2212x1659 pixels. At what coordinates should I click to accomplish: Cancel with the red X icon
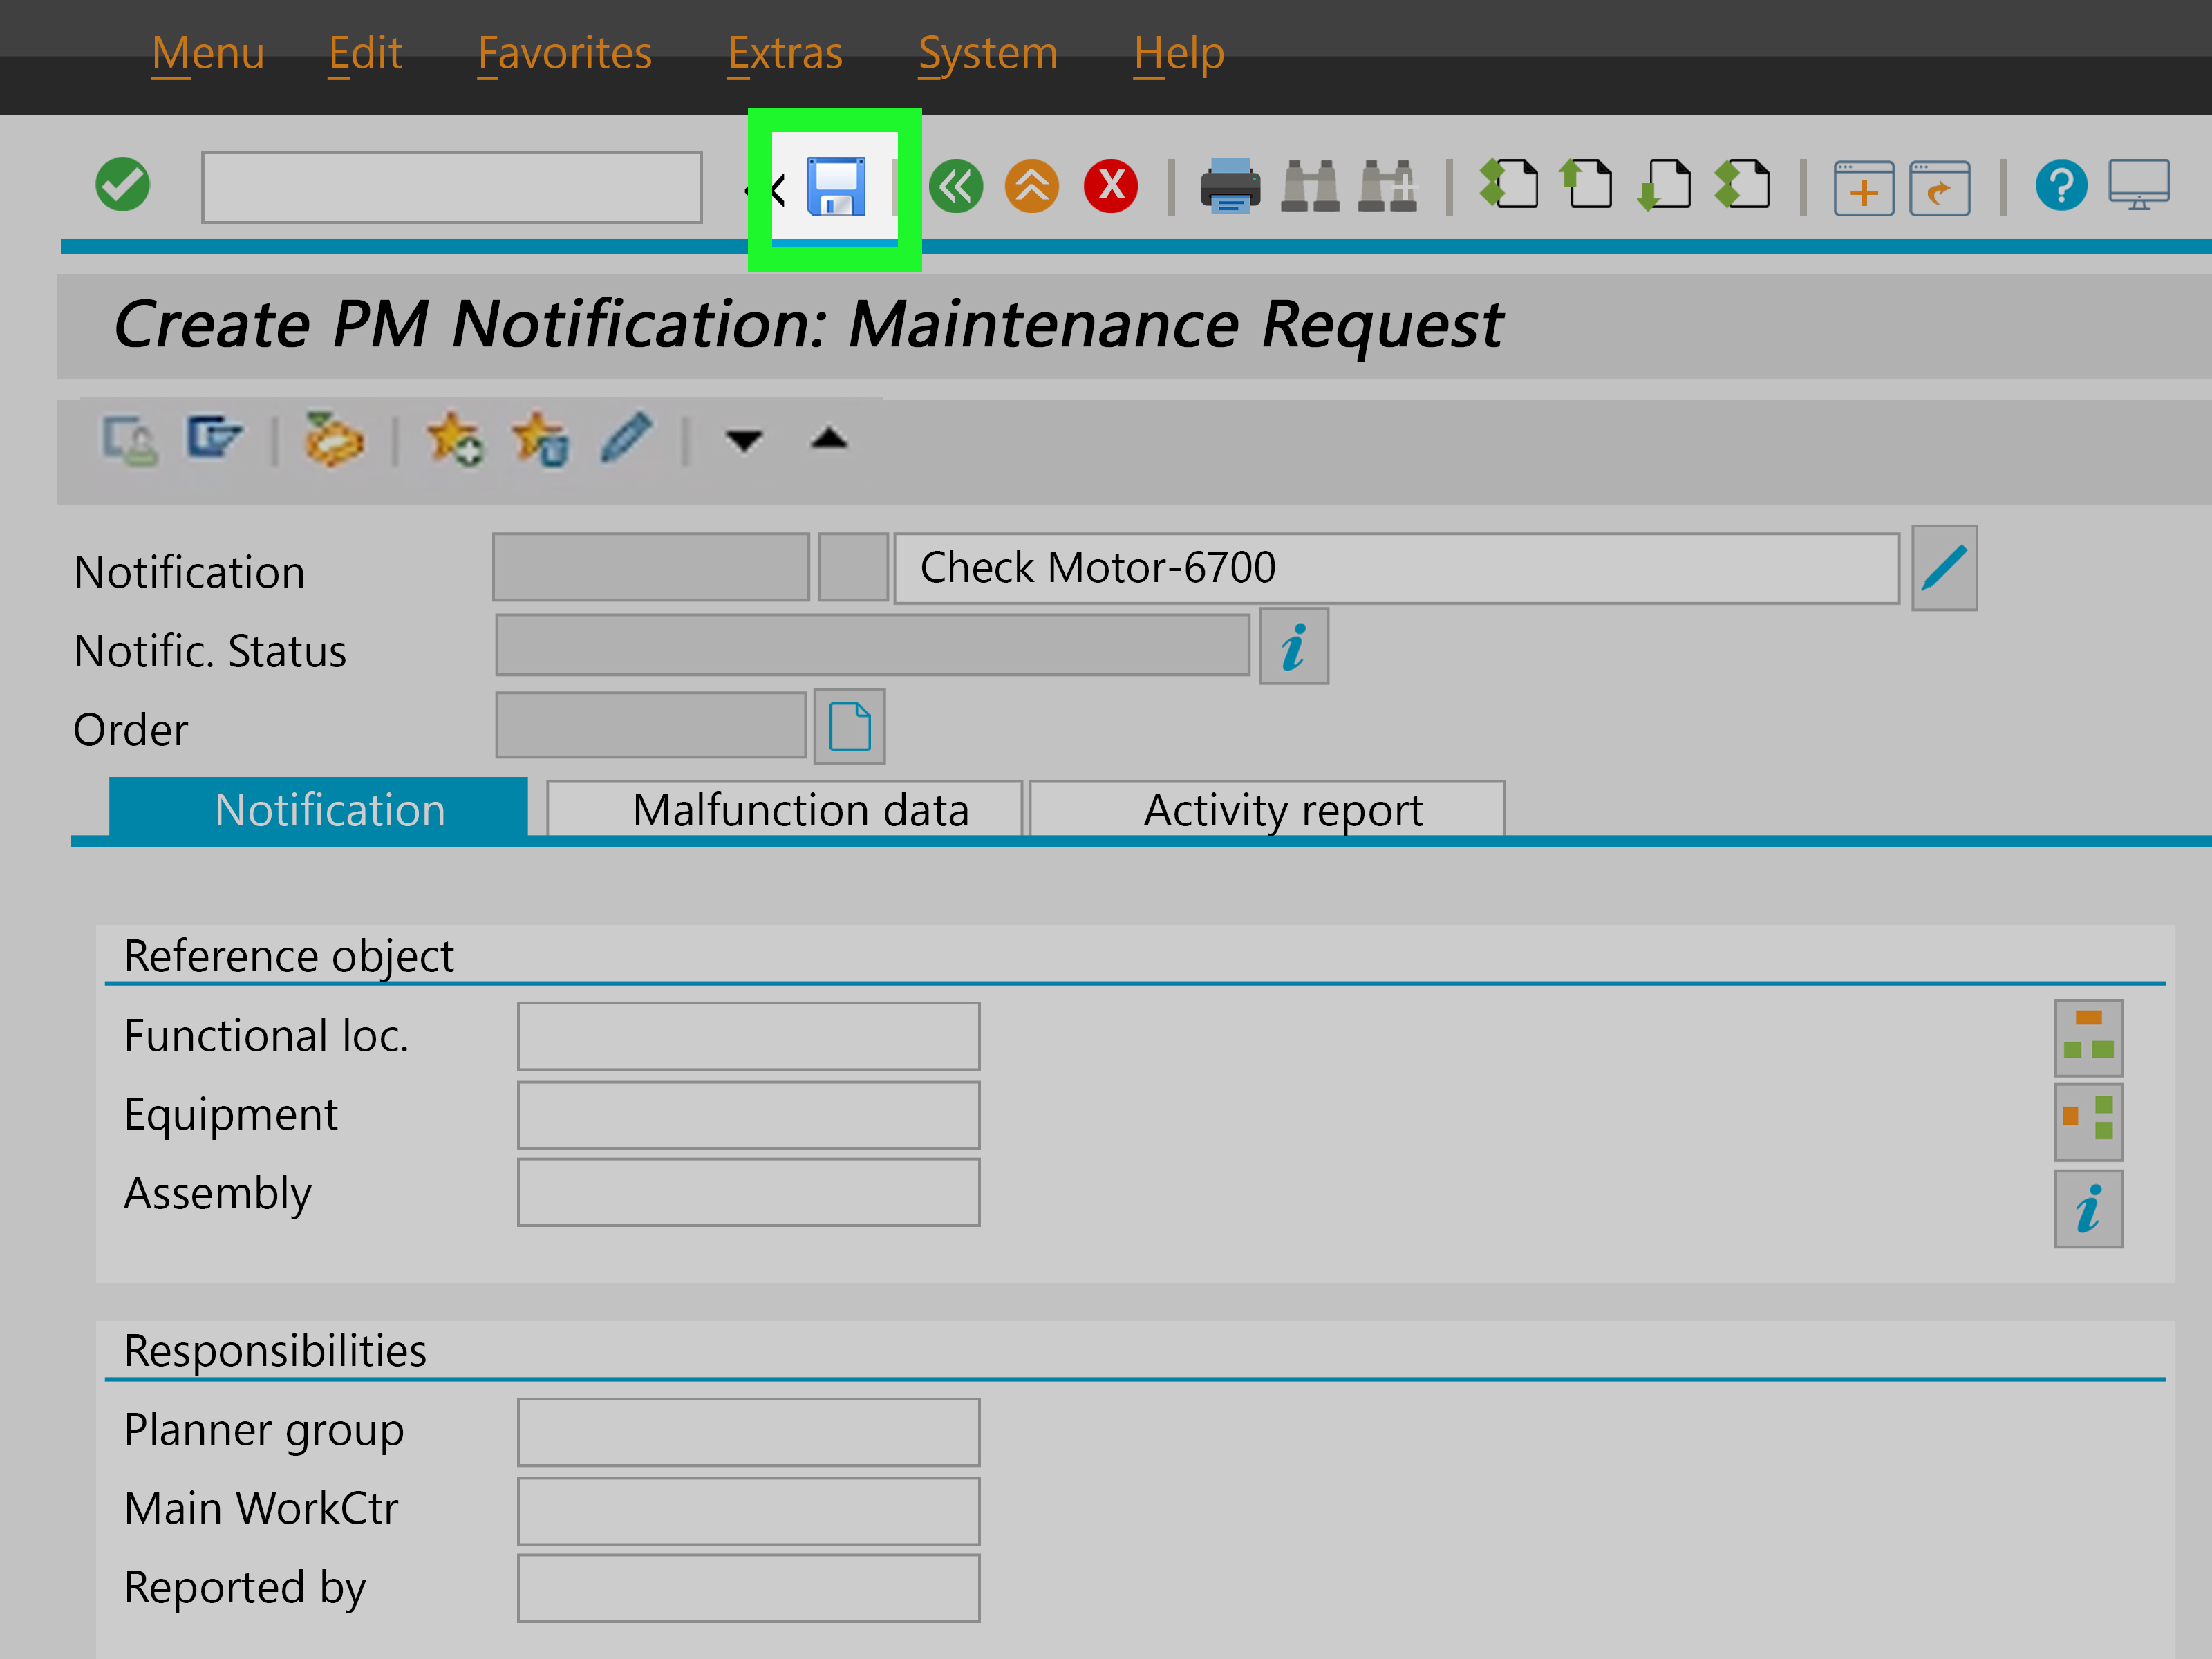point(1110,186)
